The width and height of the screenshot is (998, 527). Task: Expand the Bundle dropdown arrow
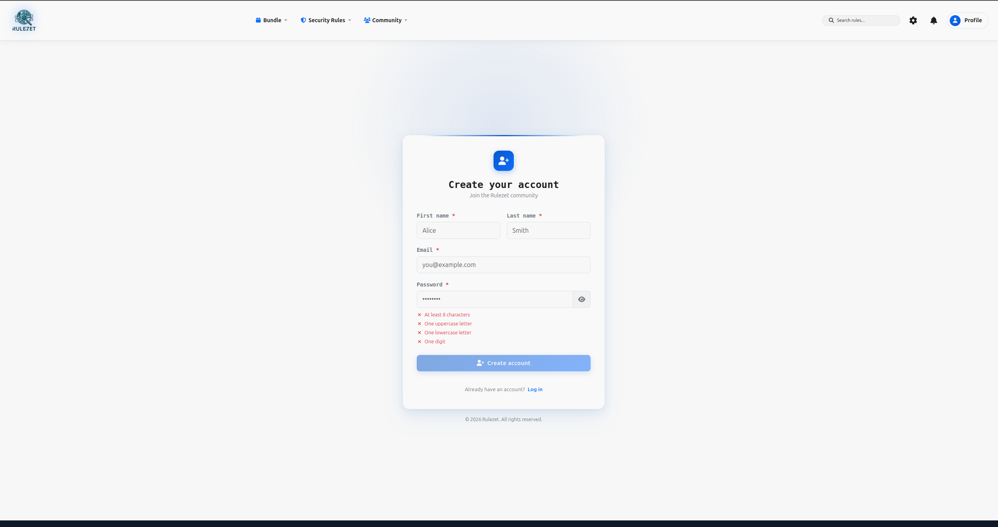click(286, 20)
